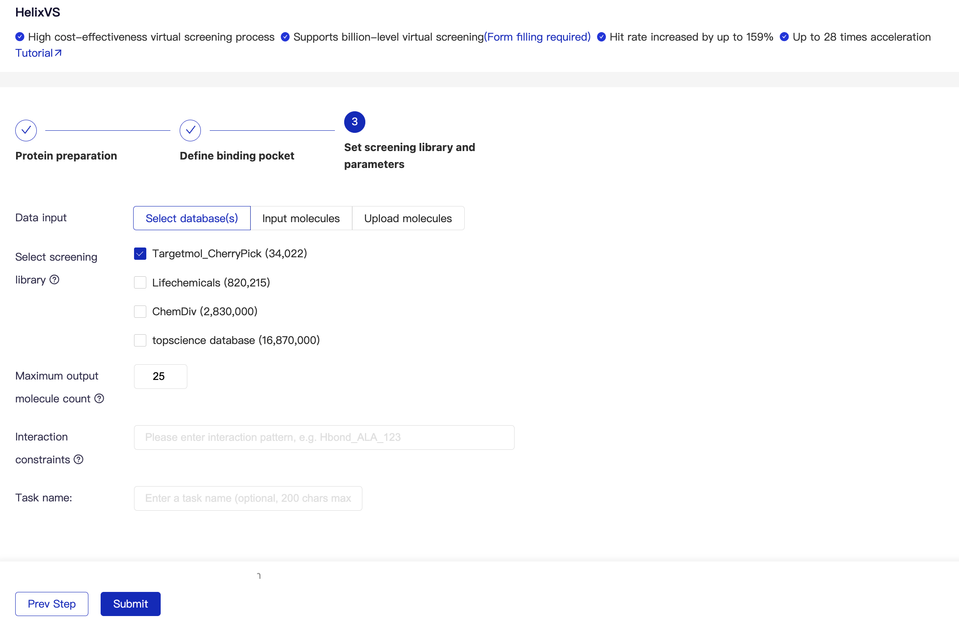Open the Form filling required link
The width and height of the screenshot is (959, 619).
[x=537, y=37]
